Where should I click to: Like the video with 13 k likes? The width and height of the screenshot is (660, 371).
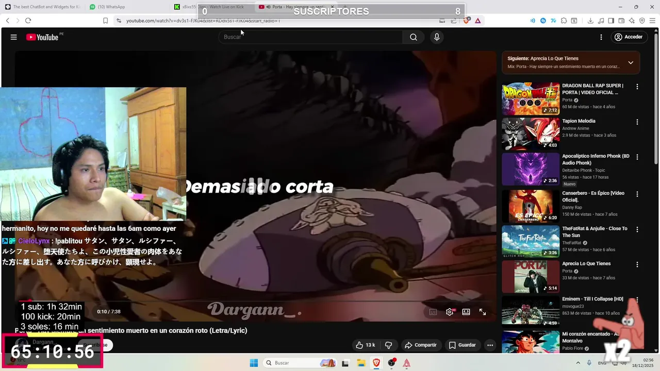tap(365, 345)
